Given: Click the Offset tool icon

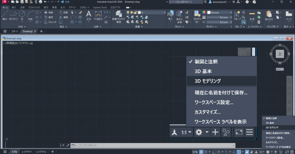Looking at the screenshot, I should [x=80, y=22].
